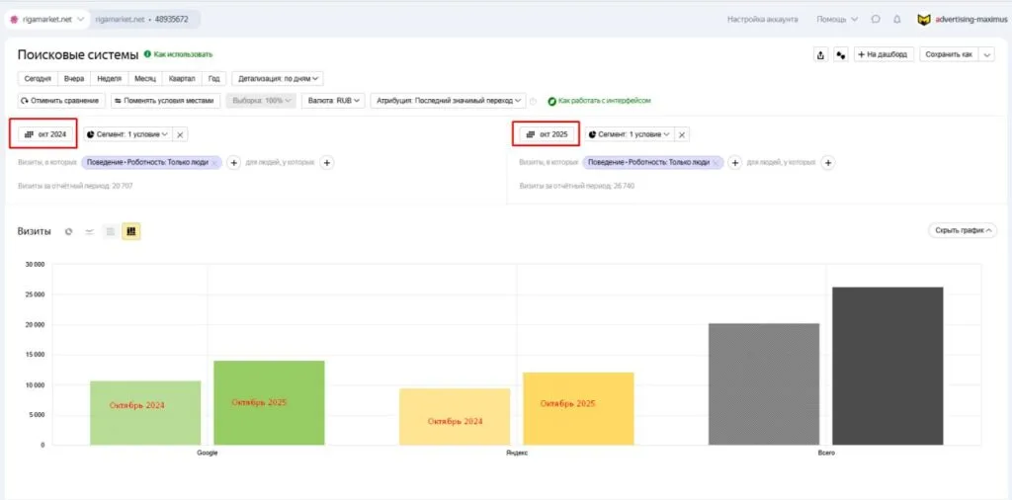
Task: Click the export report icon
Action: pyautogui.click(x=820, y=54)
